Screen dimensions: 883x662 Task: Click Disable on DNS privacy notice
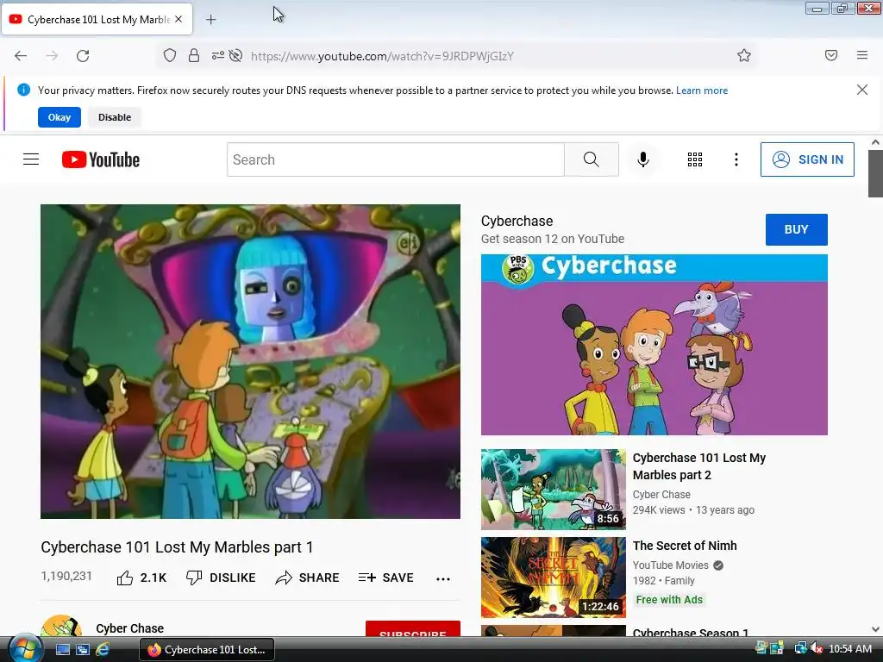[115, 117]
